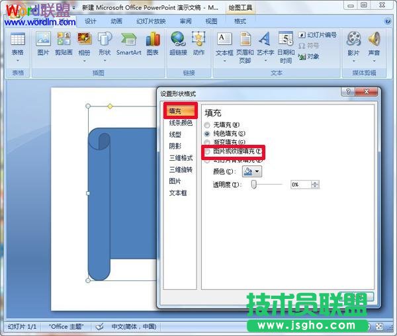This screenshot has height=336, width=397.
Task: Click the yellow adjustment handle on shape
Action: click(110, 106)
